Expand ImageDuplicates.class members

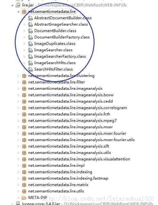click(24, 44)
